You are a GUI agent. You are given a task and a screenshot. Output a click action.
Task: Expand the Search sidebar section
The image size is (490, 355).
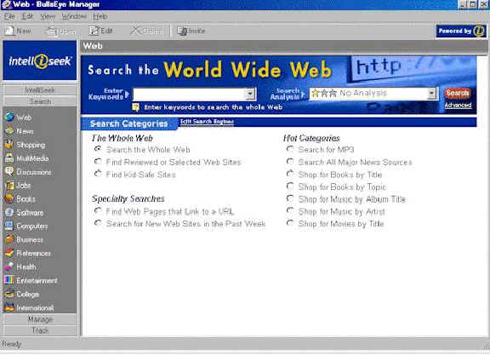tap(40, 101)
